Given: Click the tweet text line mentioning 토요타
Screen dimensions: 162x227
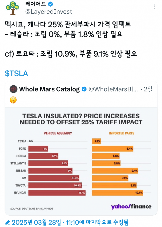Looking at the screenshot, I should (x=71, y=54).
